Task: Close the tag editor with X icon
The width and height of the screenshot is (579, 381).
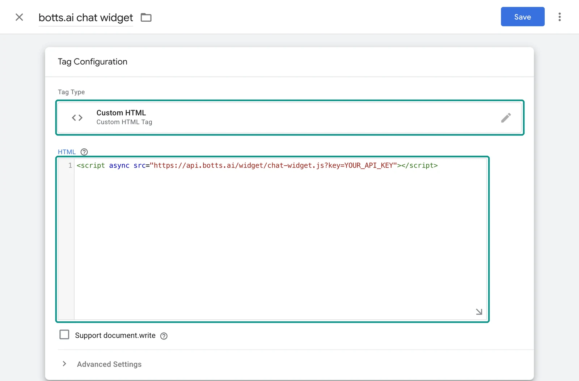Action: coord(19,17)
